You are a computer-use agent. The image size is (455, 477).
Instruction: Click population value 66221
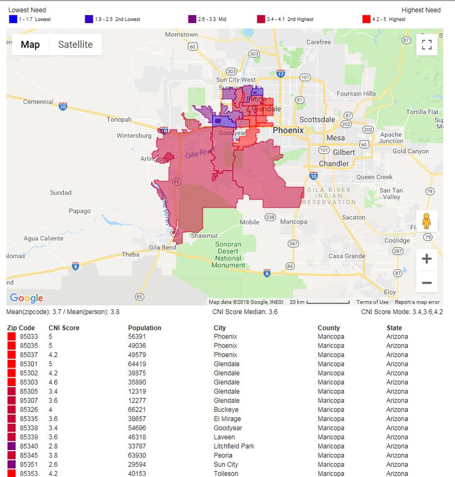137,410
